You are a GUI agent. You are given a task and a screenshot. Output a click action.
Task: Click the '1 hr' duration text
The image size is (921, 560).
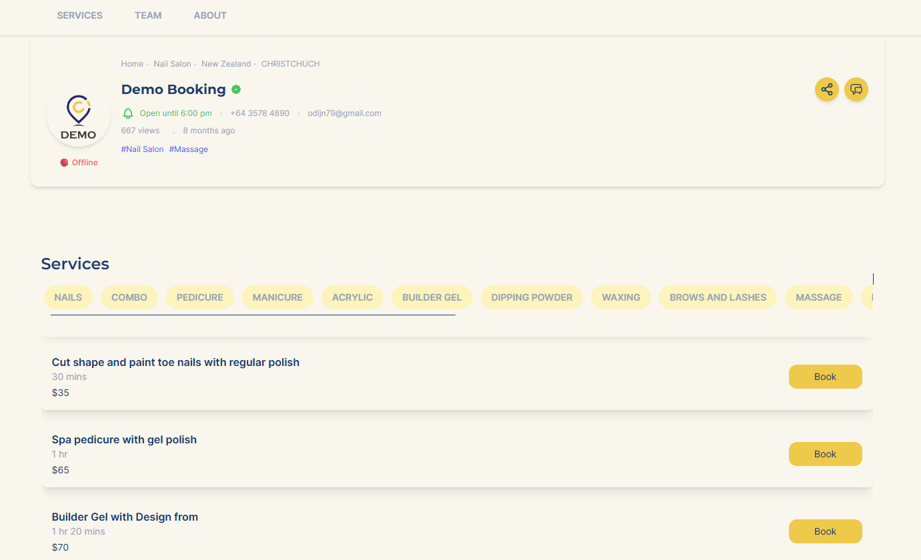(x=60, y=454)
